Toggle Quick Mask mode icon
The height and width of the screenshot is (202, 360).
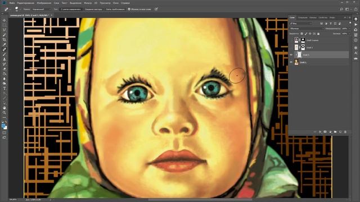click(4, 132)
